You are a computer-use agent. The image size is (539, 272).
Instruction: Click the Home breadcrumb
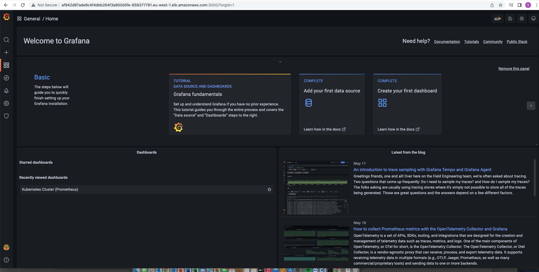coord(52,19)
